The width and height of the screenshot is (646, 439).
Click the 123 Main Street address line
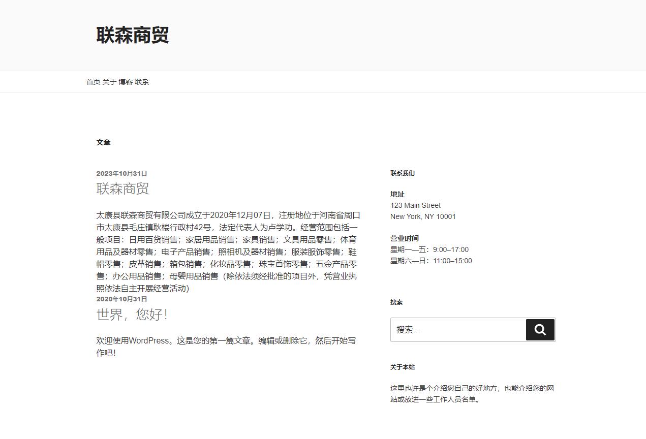(415, 205)
